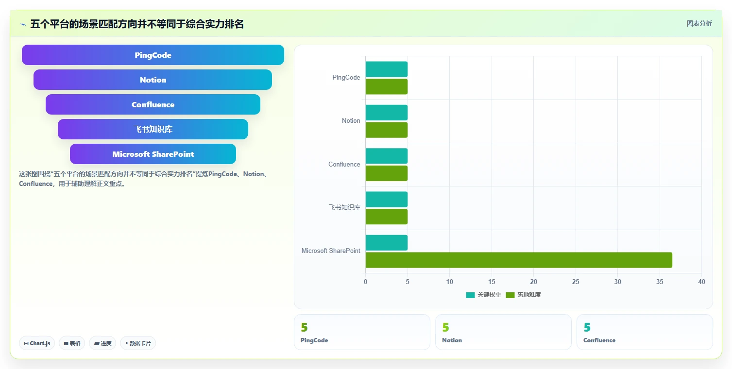
Task: Click the x-axis tick label 35
Action: pos(660,282)
